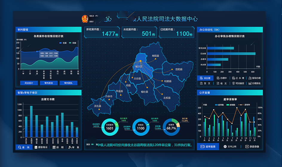Select the 办理中 tab
This screenshot has height=167, width=282.
[222, 78]
